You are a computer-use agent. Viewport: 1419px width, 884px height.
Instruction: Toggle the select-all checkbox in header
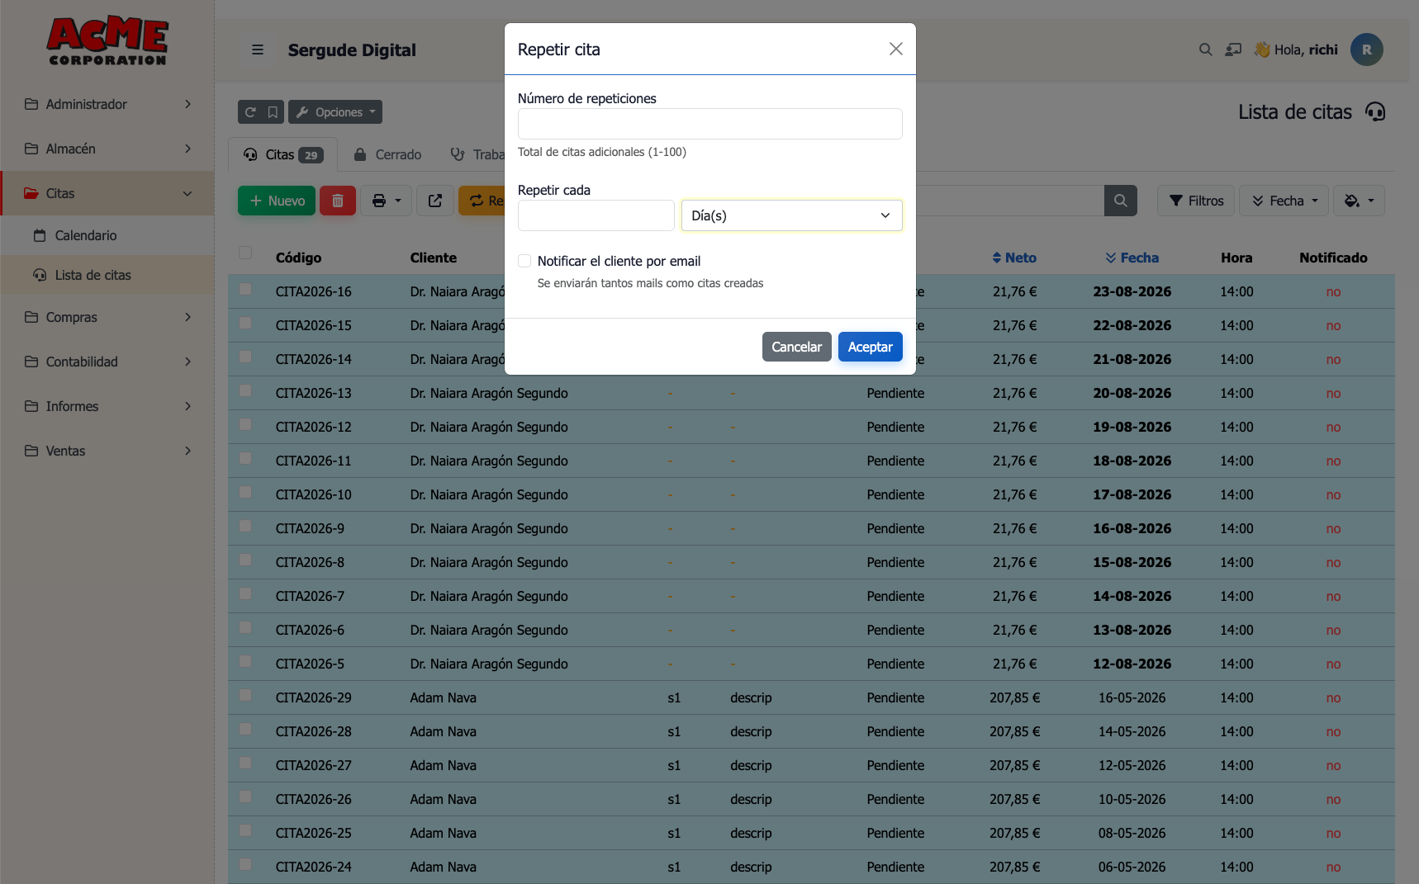point(245,253)
